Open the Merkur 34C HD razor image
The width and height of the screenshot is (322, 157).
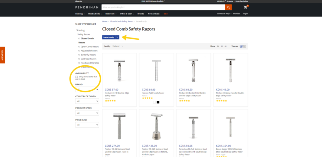pyautogui.click(x=119, y=70)
